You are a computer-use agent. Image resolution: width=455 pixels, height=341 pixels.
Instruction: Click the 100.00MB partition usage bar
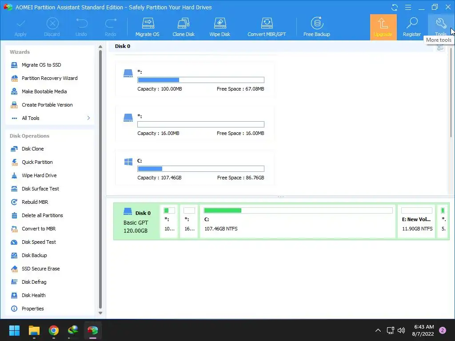click(x=201, y=80)
